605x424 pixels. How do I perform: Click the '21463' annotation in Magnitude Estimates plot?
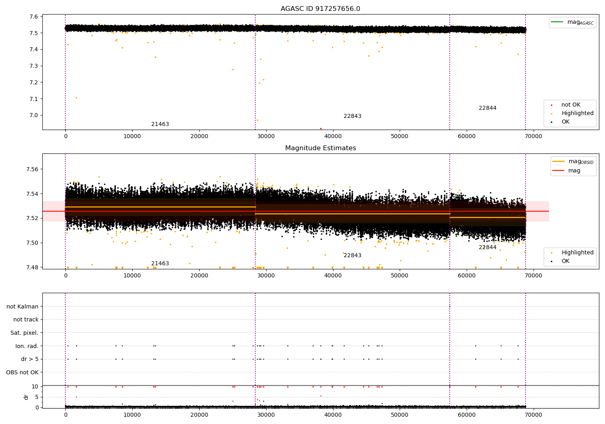[160, 264]
